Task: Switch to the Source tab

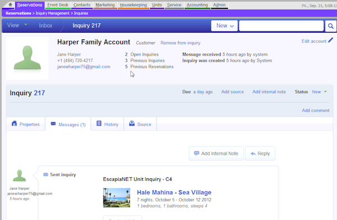Action: (140, 124)
